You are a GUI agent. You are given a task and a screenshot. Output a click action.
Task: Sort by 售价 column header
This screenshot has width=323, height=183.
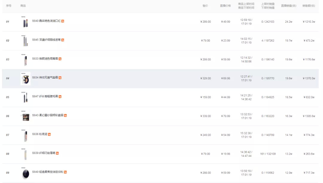point(205,6)
